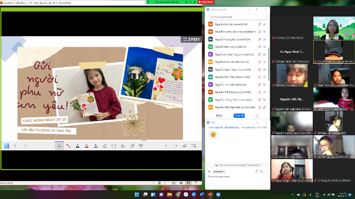
Task: Unmute Nguyễn Như Thảo's microphone icon
Action: 260,77
